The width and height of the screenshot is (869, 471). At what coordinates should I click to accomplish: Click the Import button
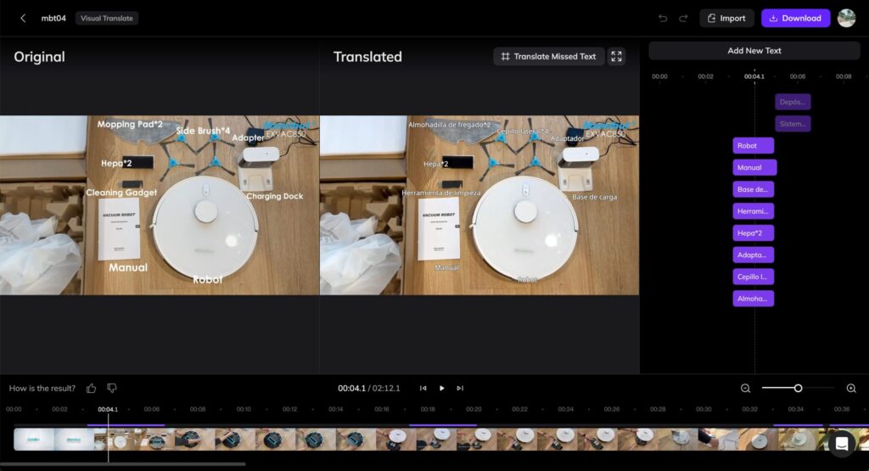tap(726, 19)
